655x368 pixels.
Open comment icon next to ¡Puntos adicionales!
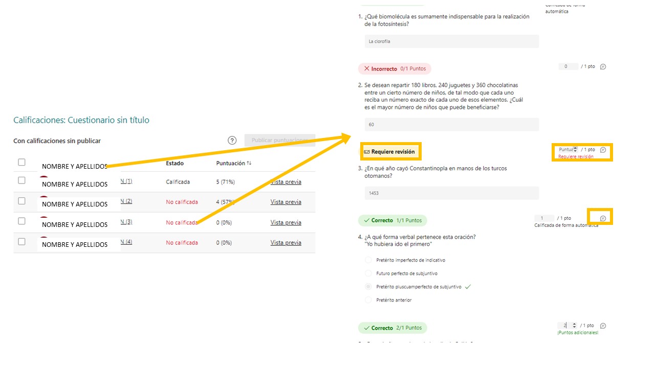[603, 326]
